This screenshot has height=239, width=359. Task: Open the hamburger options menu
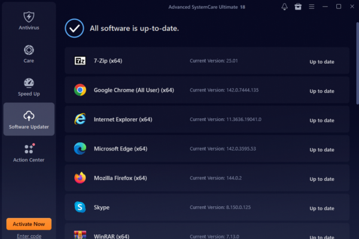312,7
